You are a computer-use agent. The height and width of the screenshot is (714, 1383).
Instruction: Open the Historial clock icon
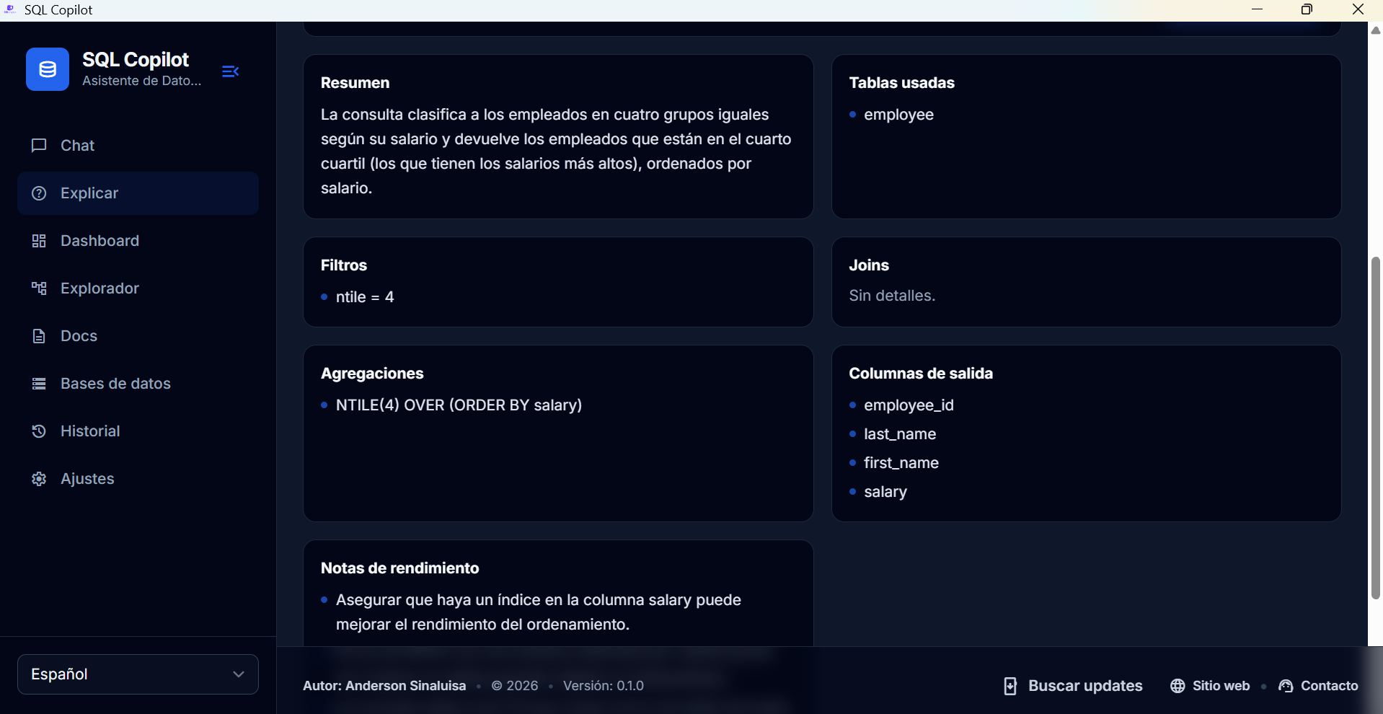[39, 431]
